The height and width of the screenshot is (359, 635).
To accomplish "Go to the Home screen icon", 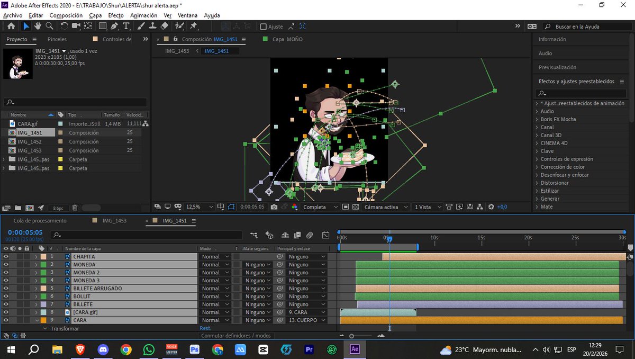I will point(11,26).
